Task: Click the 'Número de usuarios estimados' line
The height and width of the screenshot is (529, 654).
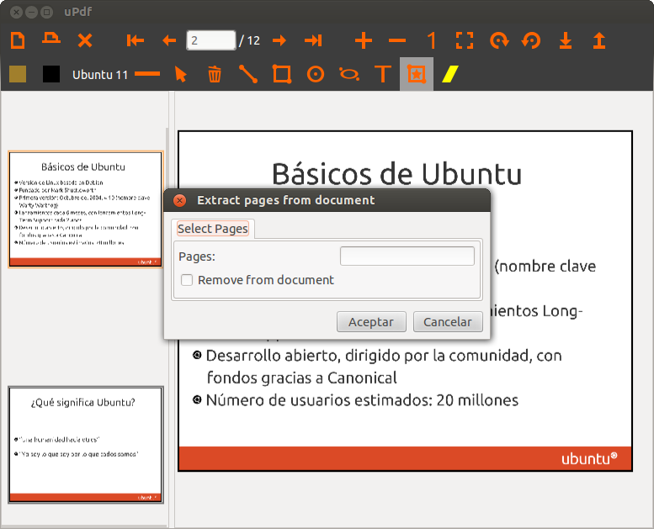Action: 362,400
